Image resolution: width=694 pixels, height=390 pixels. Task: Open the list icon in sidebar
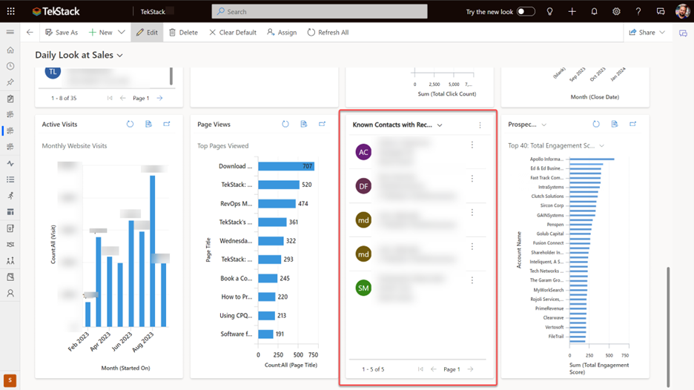pyautogui.click(x=10, y=179)
